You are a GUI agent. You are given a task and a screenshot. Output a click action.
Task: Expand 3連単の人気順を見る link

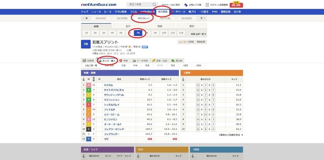click(x=231, y=135)
